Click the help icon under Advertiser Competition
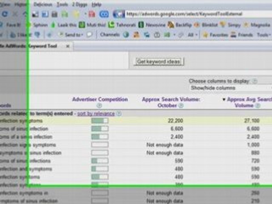272x204 pixels. 99,105
